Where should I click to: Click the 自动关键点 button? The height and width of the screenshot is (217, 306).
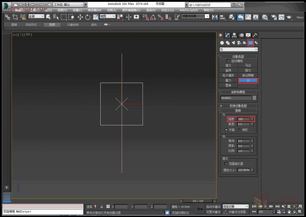click(213, 207)
